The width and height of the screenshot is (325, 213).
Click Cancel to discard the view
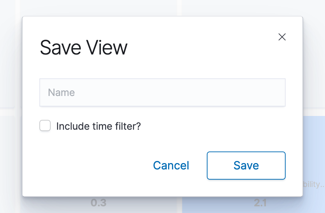tap(171, 165)
